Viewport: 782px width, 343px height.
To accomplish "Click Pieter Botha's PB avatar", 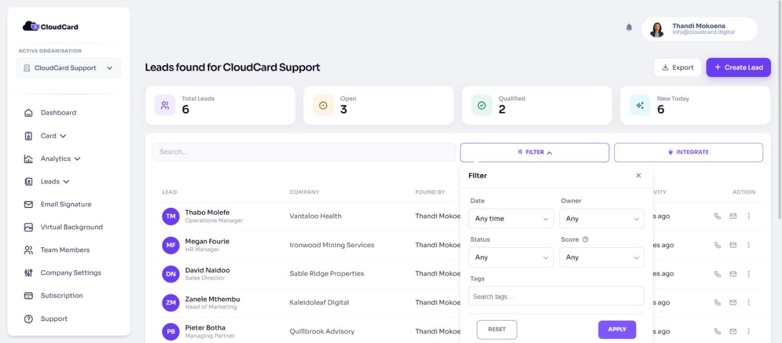I will 171,332.
